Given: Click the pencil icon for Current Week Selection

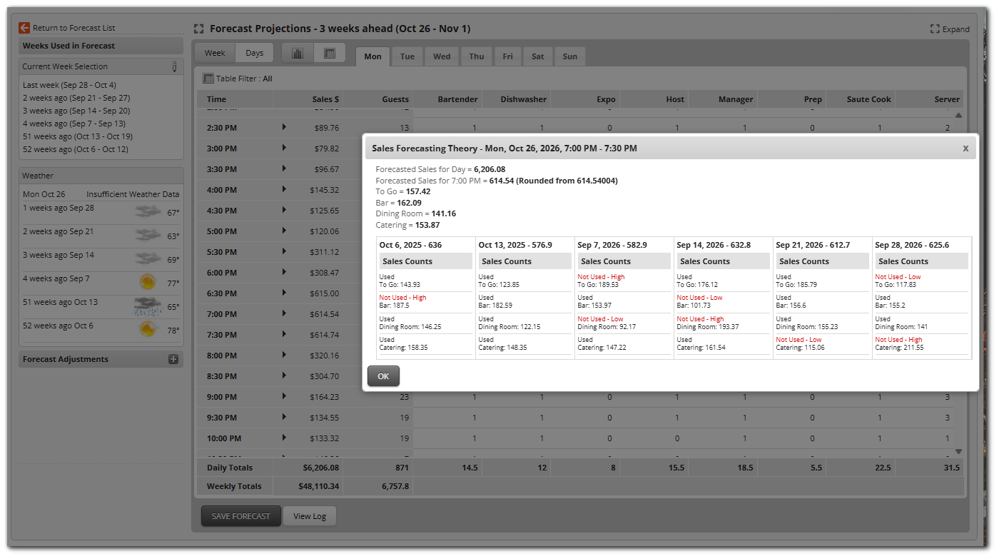Looking at the screenshot, I should [x=174, y=66].
